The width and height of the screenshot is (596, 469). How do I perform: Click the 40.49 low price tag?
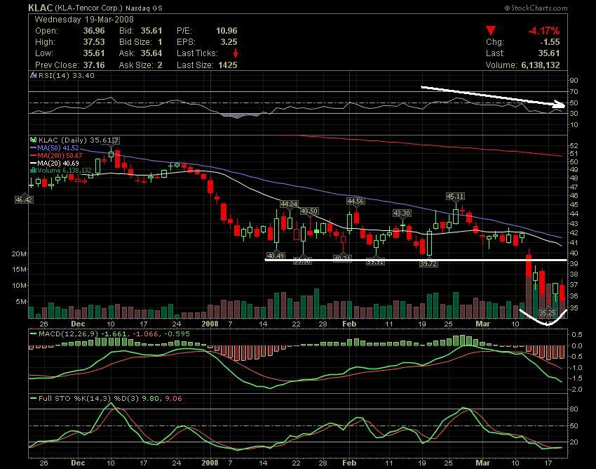coord(276,256)
